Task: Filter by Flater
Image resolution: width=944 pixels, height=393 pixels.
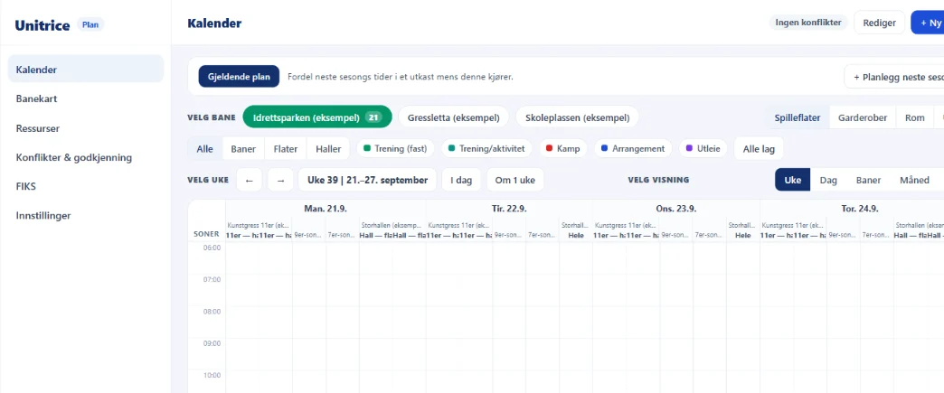Action: [x=286, y=149]
